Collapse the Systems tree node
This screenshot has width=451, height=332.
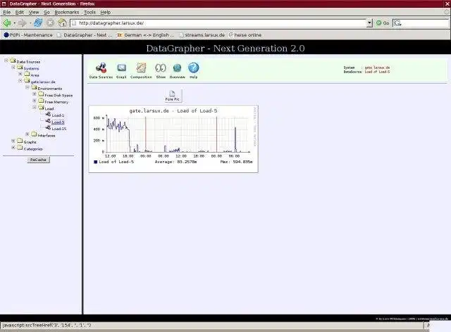[13, 68]
